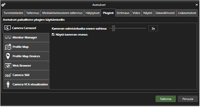Click the green Tallenna button

[x=166, y=99]
